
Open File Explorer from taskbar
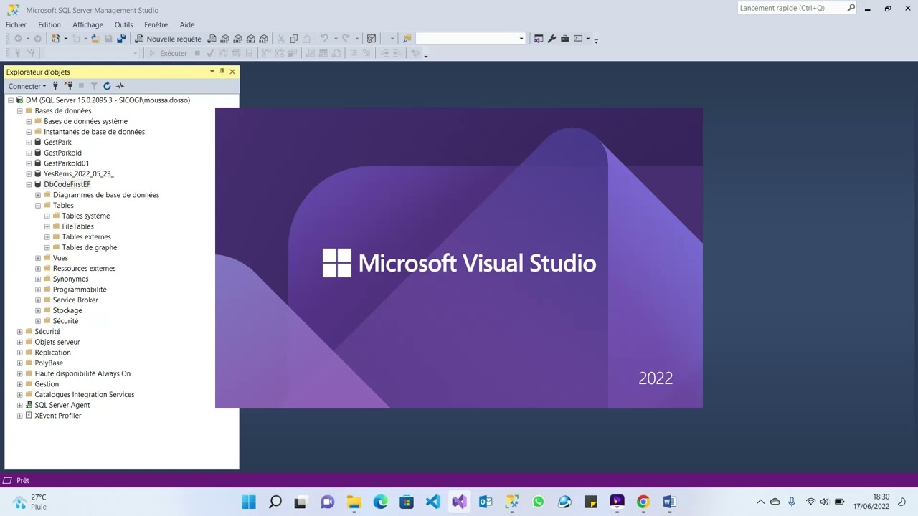(x=354, y=502)
